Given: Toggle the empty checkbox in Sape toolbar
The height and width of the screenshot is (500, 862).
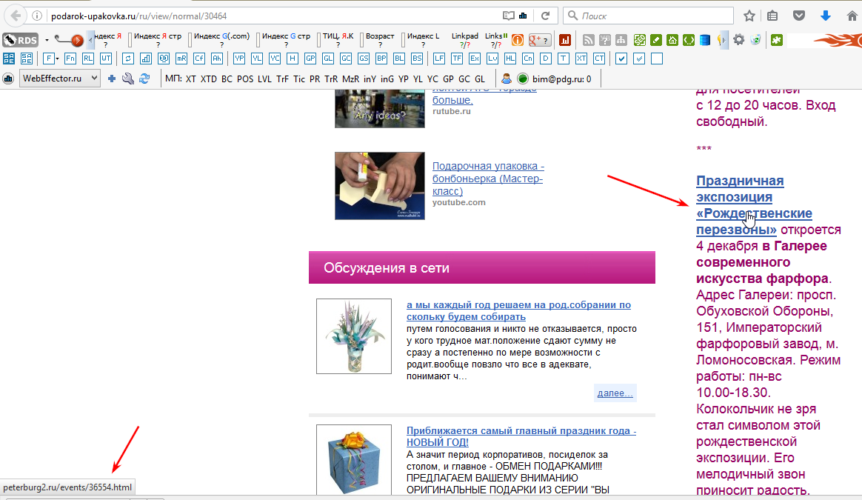Looking at the screenshot, I should (656, 59).
